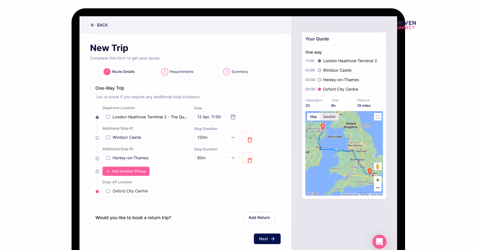
Task: Expand the 60m Stop Duration dropdown
Action: (x=216, y=158)
